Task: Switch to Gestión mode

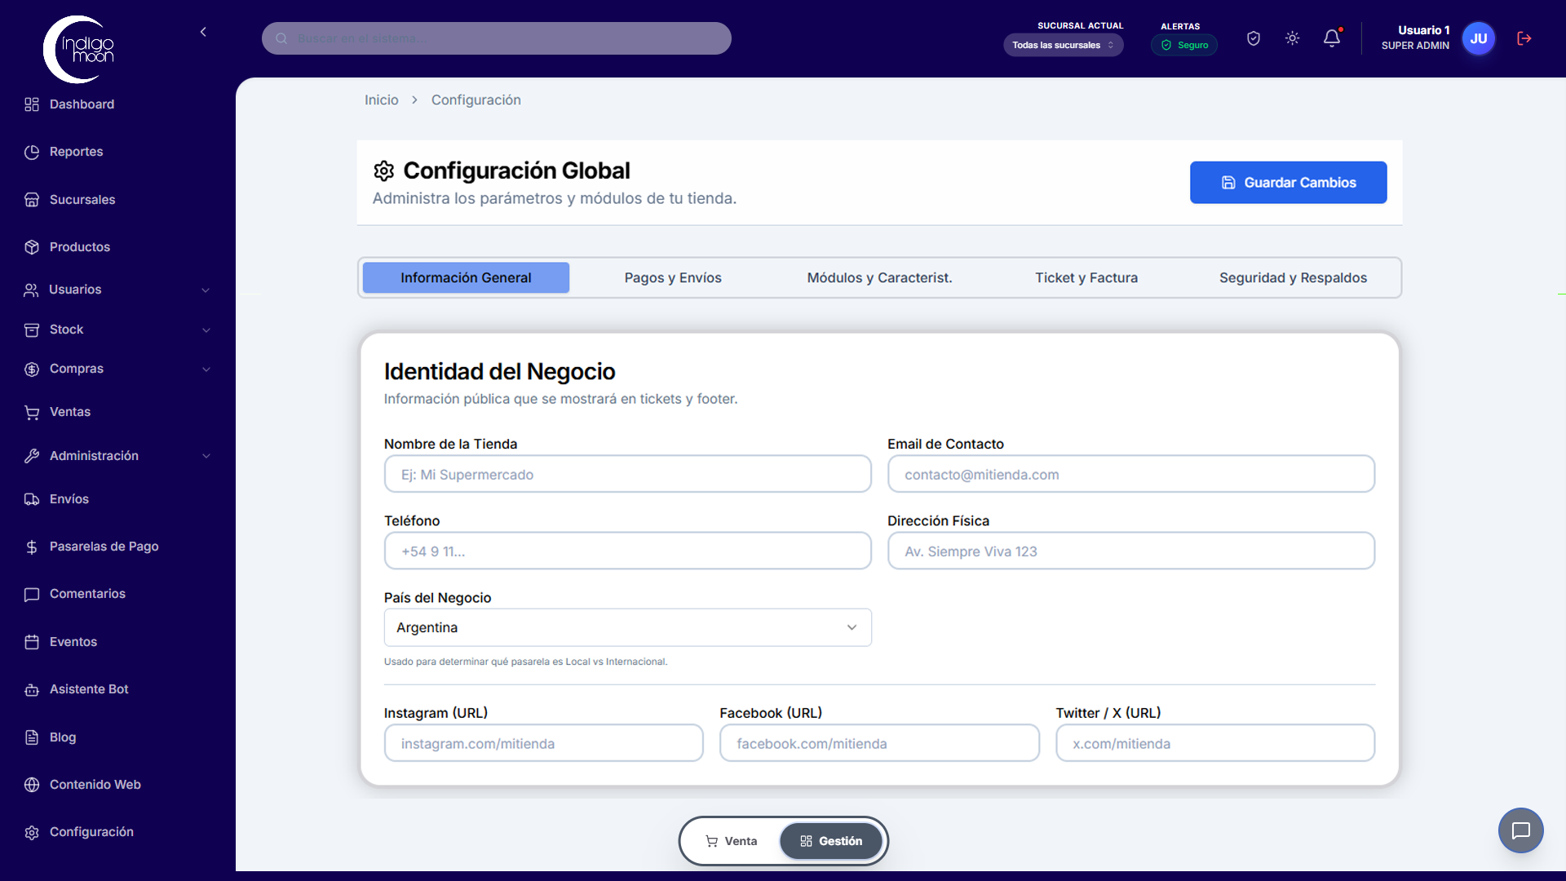Action: pyautogui.click(x=831, y=840)
